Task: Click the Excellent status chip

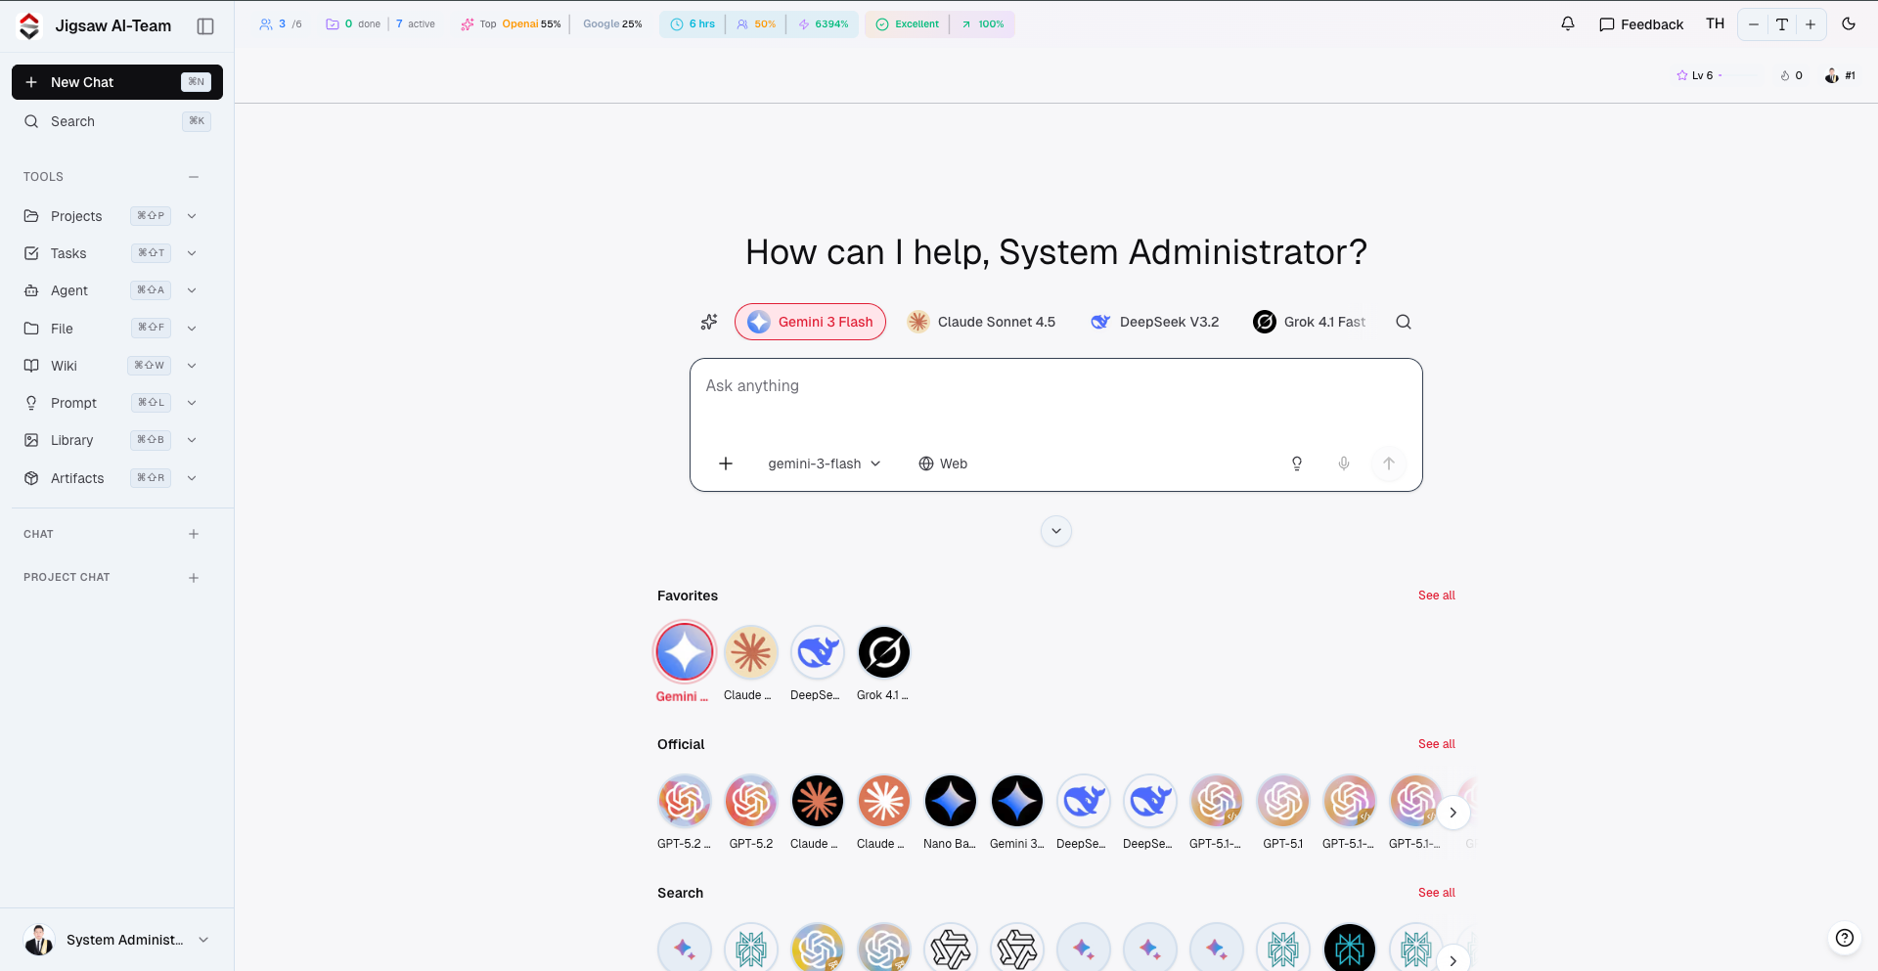Action: pos(908,24)
